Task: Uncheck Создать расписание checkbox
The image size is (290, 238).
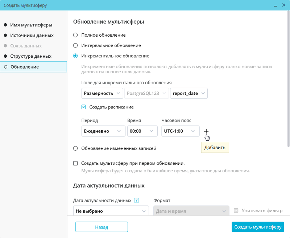Action: coord(84,107)
